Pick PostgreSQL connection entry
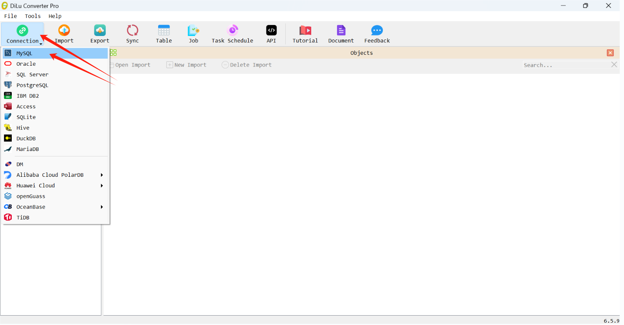Screen dimensions: 624x325 pyautogui.click(x=56, y=85)
